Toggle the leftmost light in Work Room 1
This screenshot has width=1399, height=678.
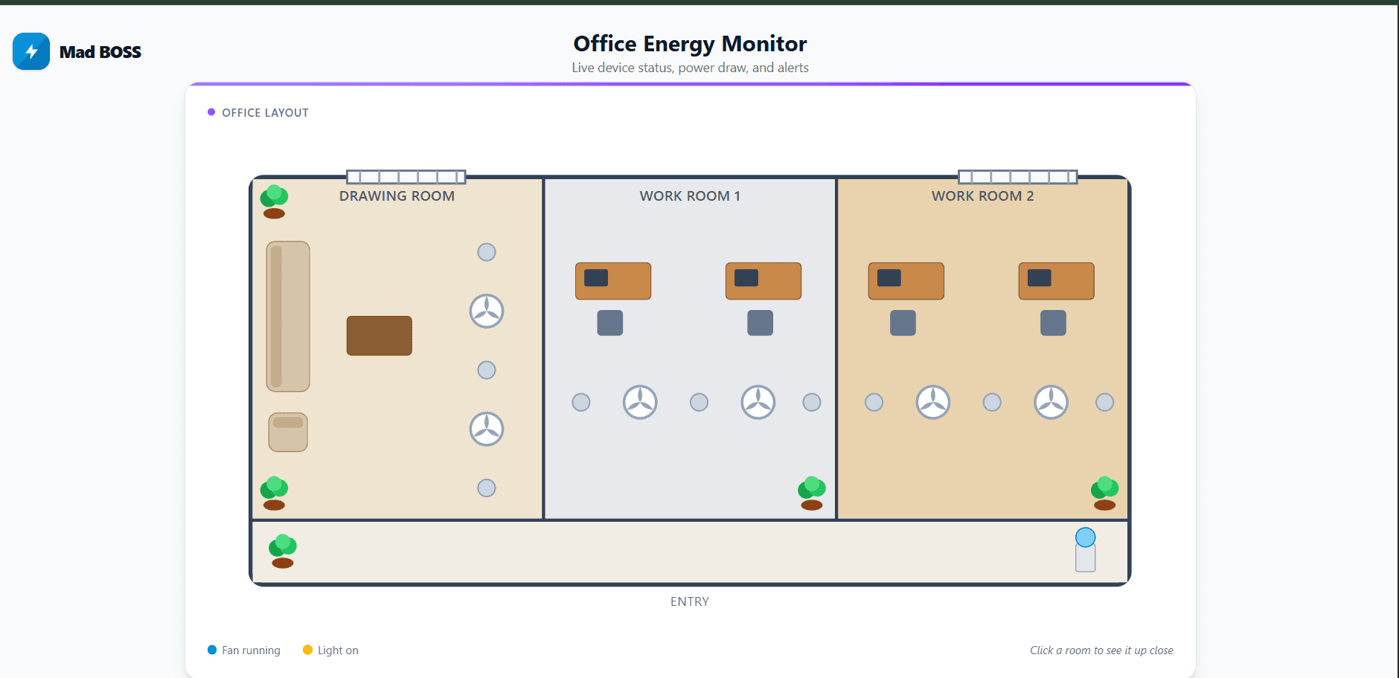click(x=581, y=402)
